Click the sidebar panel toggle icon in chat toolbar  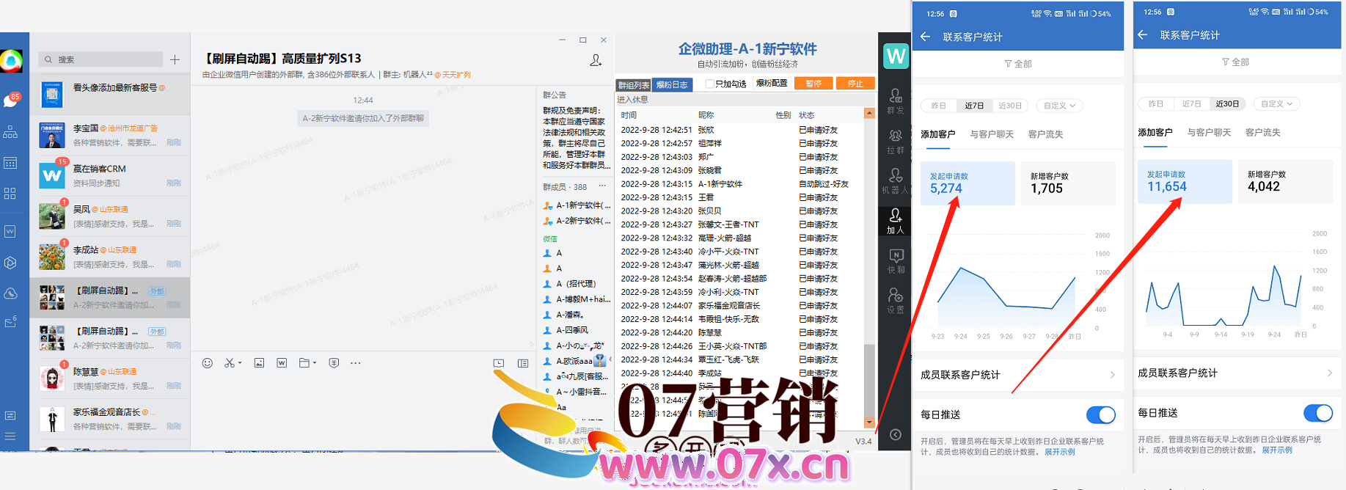pyautogui.click(x=523, y=363)
